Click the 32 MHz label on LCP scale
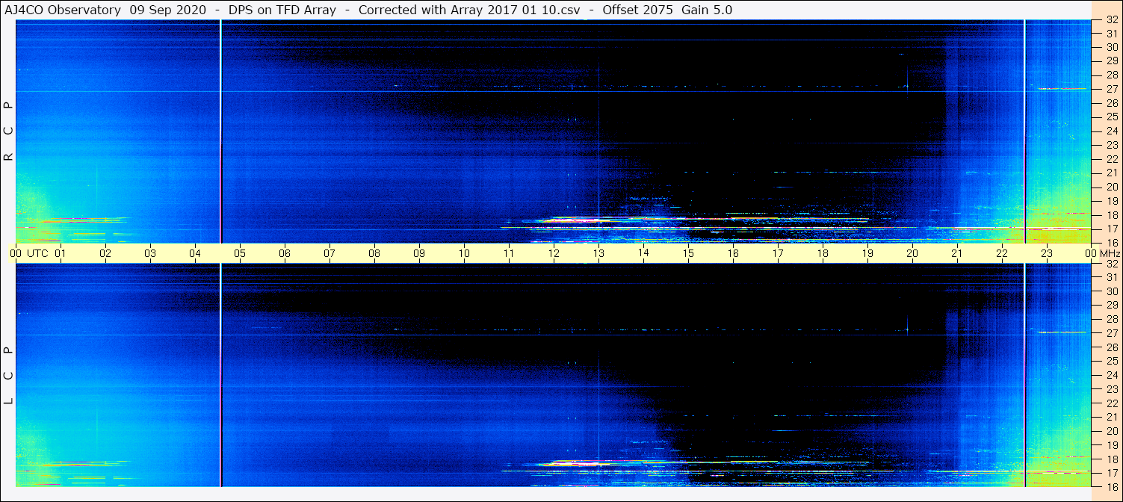Viewport: 1123px width, 502px height. click(1111, 264)
